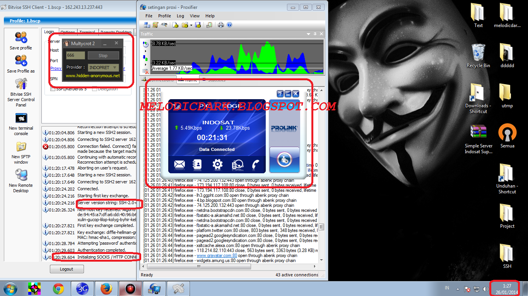Screen dimensions: 528x296
Task: Click www.gravatar.com:80 link in Proxifier log
Action: click(x=217, y=255)
